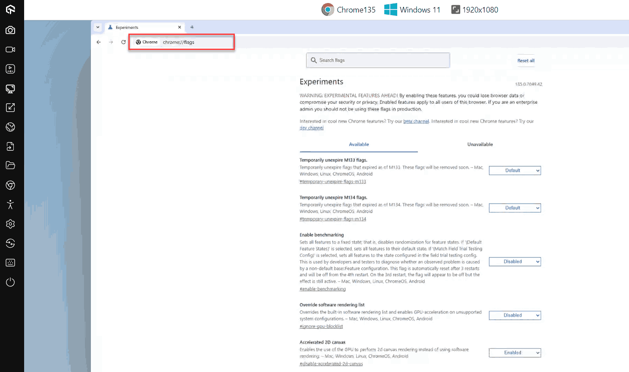Start video recording from sidebar icon

10,50
